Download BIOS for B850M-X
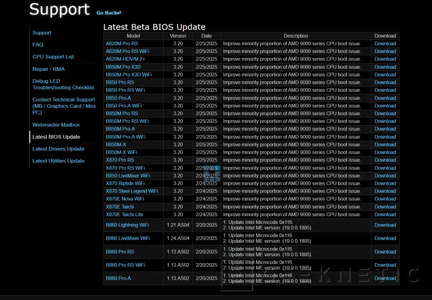 point(385,145)
